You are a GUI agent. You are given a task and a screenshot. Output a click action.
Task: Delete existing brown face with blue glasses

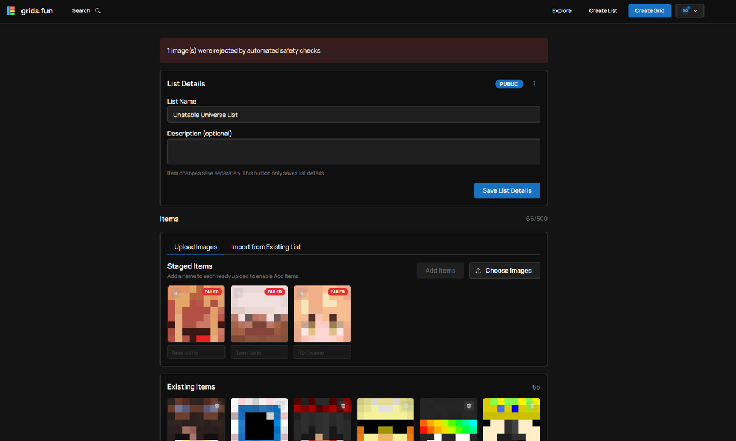pos(217,405)
